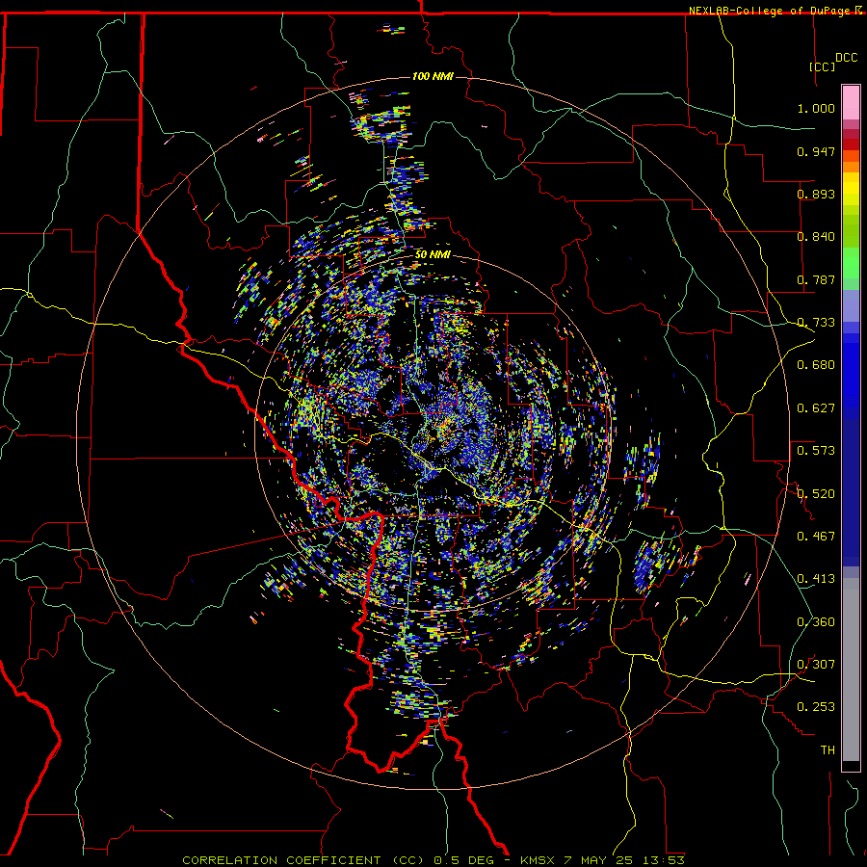Click the 0.787 scale value
The width and height of the screenshot is (867, 867).
coord(816,279)
